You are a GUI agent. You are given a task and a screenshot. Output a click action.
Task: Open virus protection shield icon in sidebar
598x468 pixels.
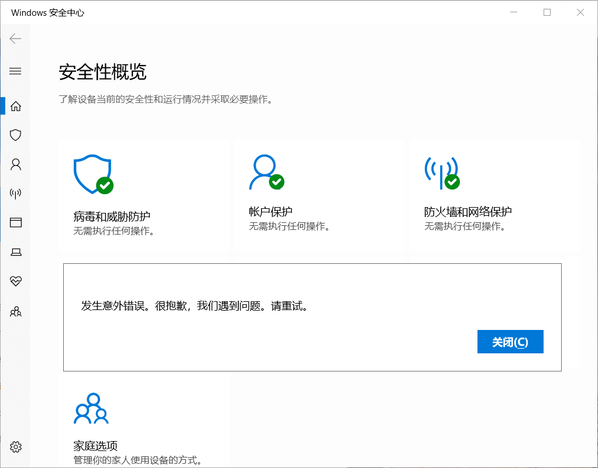pos(16,135)
